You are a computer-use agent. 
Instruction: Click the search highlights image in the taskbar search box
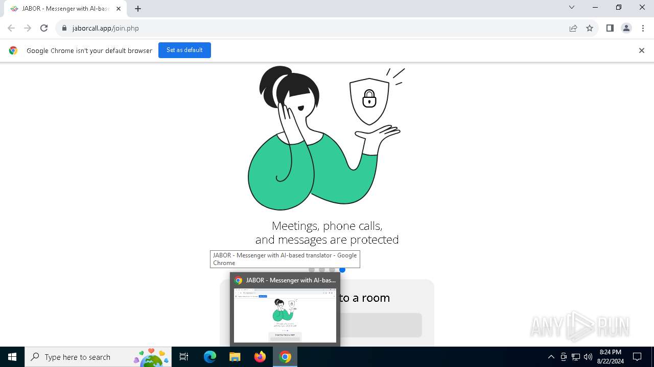pyautogui.click(x=151, y=357)
